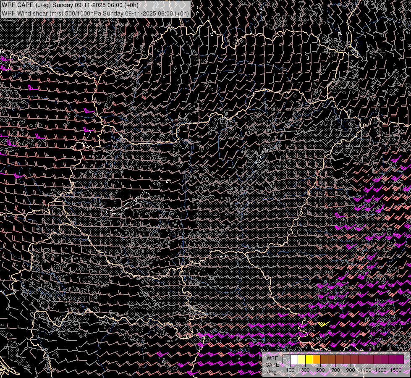
Task: Click the J/kg unit label in the legend
Action: point(272,372)
